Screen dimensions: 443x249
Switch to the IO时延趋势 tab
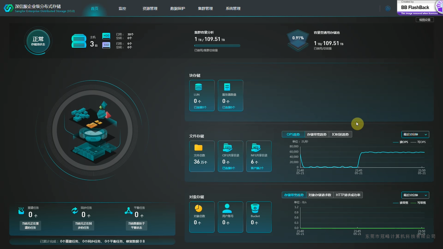[x=340, y=134]
